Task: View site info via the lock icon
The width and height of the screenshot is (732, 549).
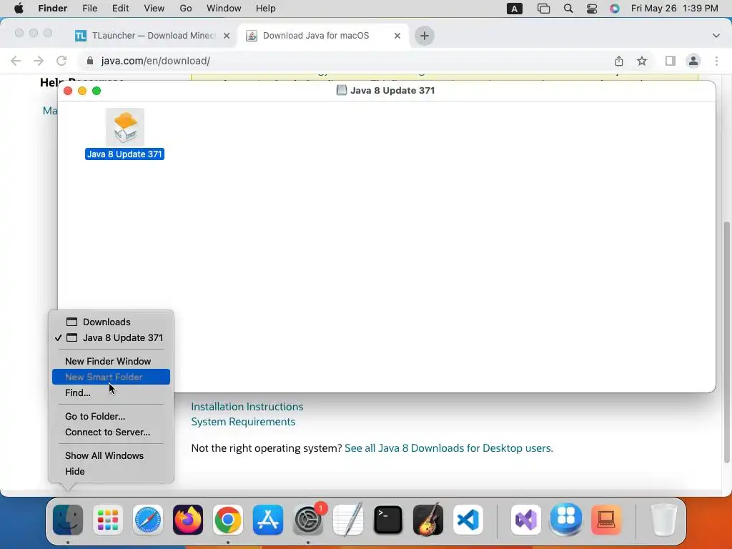Action: tap(91, 61)
